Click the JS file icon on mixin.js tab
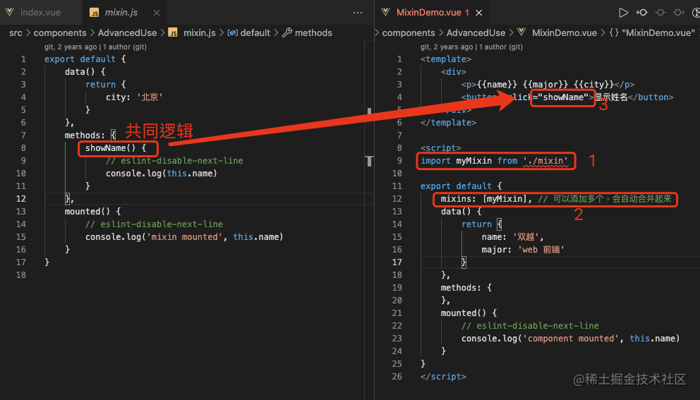This screenshot has height=400, width=700. tap(95, 13)
